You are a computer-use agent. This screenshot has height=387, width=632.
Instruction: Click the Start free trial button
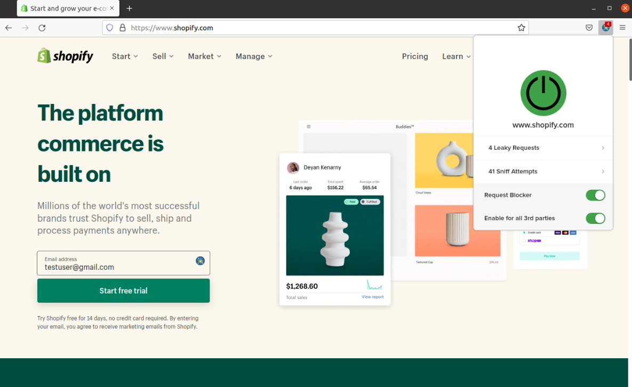[x=123, y=291]
